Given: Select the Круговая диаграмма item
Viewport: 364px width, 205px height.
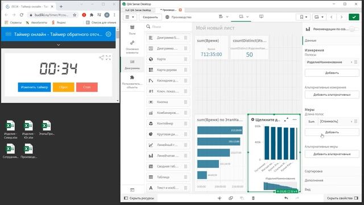Looking at the screenshot, I should pyautogui.click(x=168, y=134).
